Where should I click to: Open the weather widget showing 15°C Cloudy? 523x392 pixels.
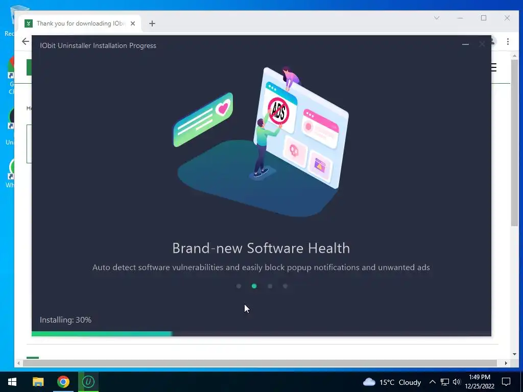392,382
